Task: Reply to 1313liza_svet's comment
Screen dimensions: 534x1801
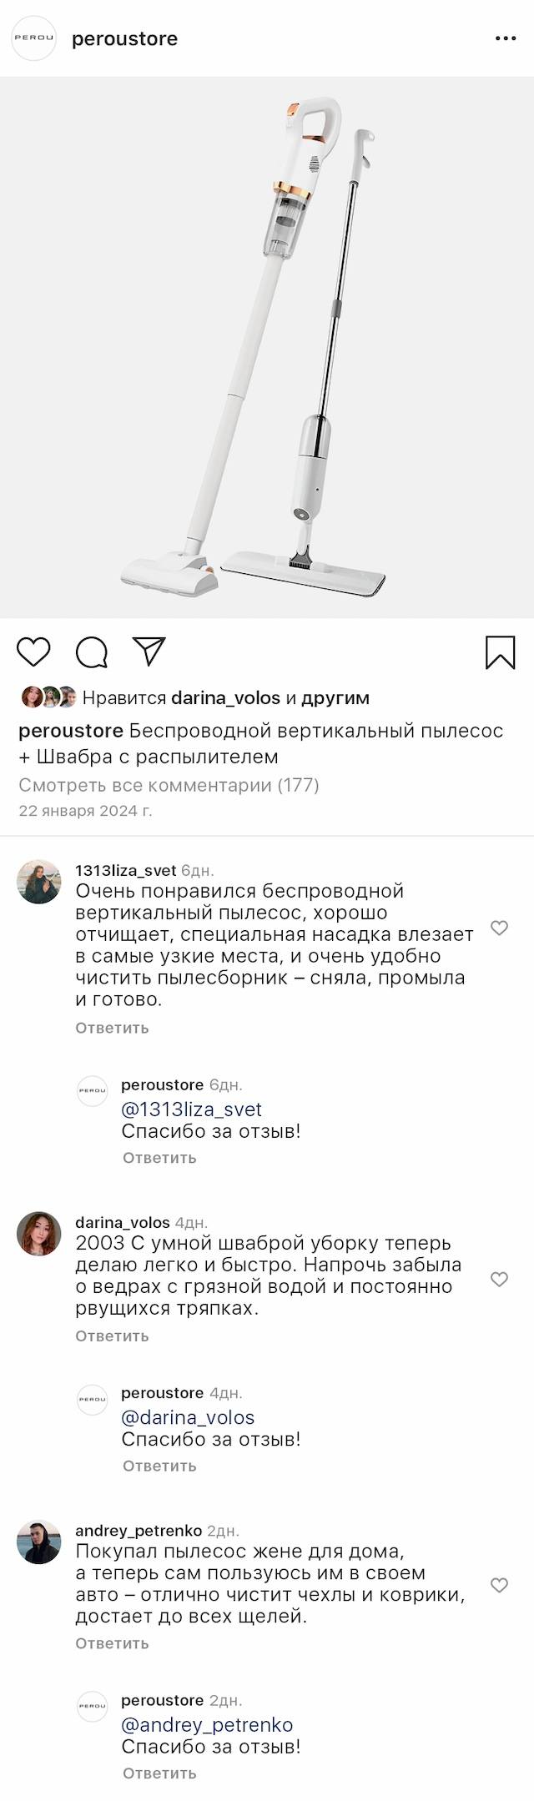Action: click(112, 1028)
